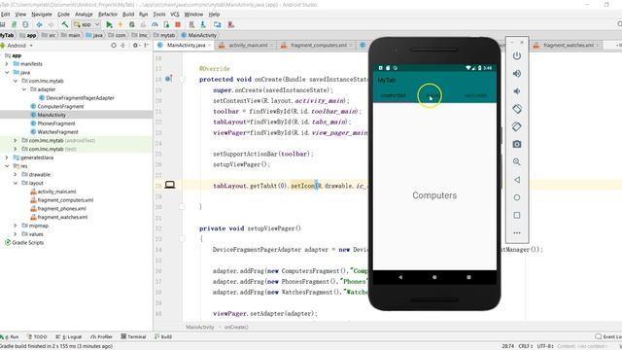Select the MainActivity.java editor tab
This screenshot has height=350, width=622.
185,46
